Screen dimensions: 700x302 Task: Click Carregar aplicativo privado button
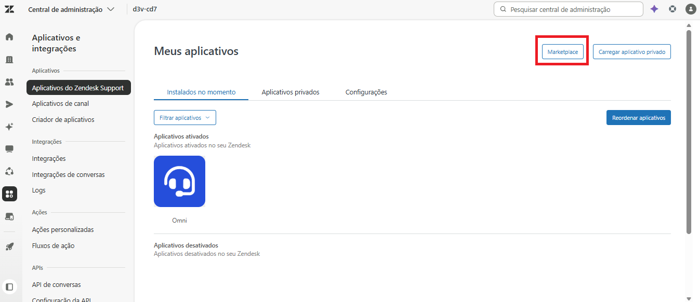click(632, 52)
